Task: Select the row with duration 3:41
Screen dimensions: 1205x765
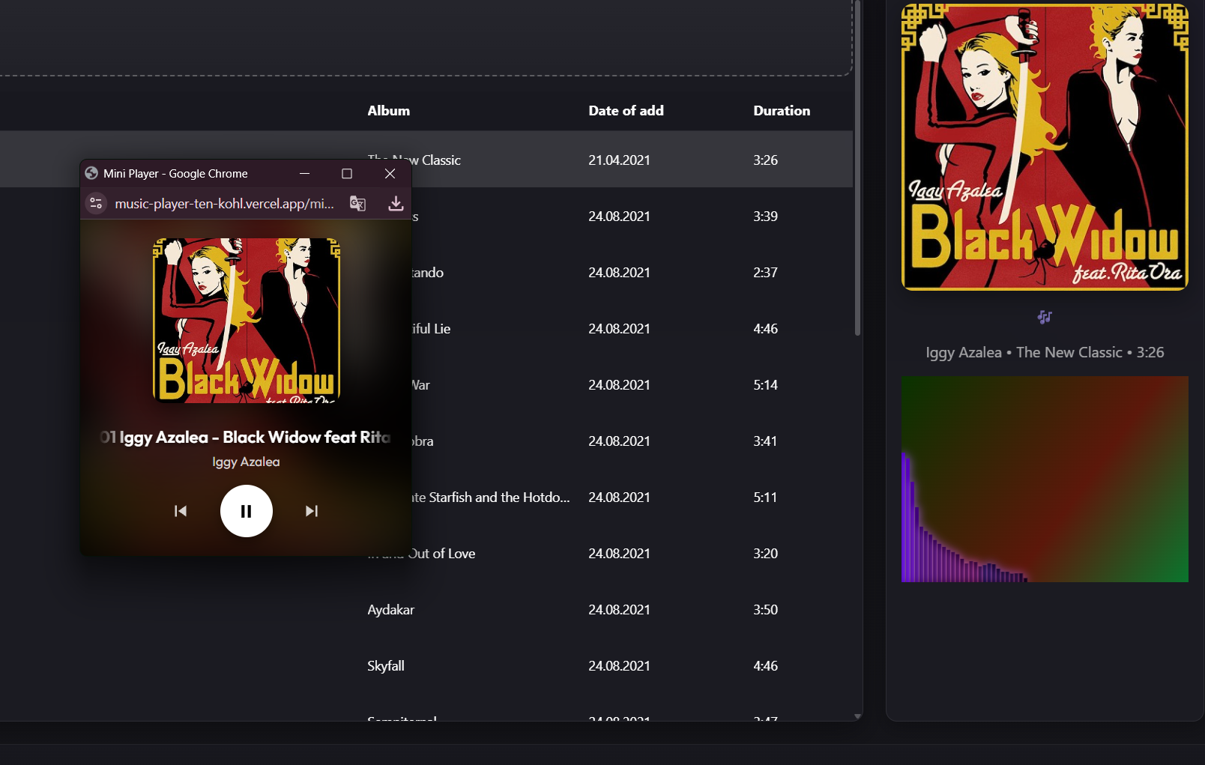Action: pyautogui.click(x=426, y=441)
